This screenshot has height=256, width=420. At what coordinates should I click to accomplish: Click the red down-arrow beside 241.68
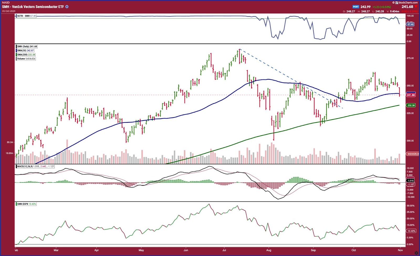(x=416, y=7)
